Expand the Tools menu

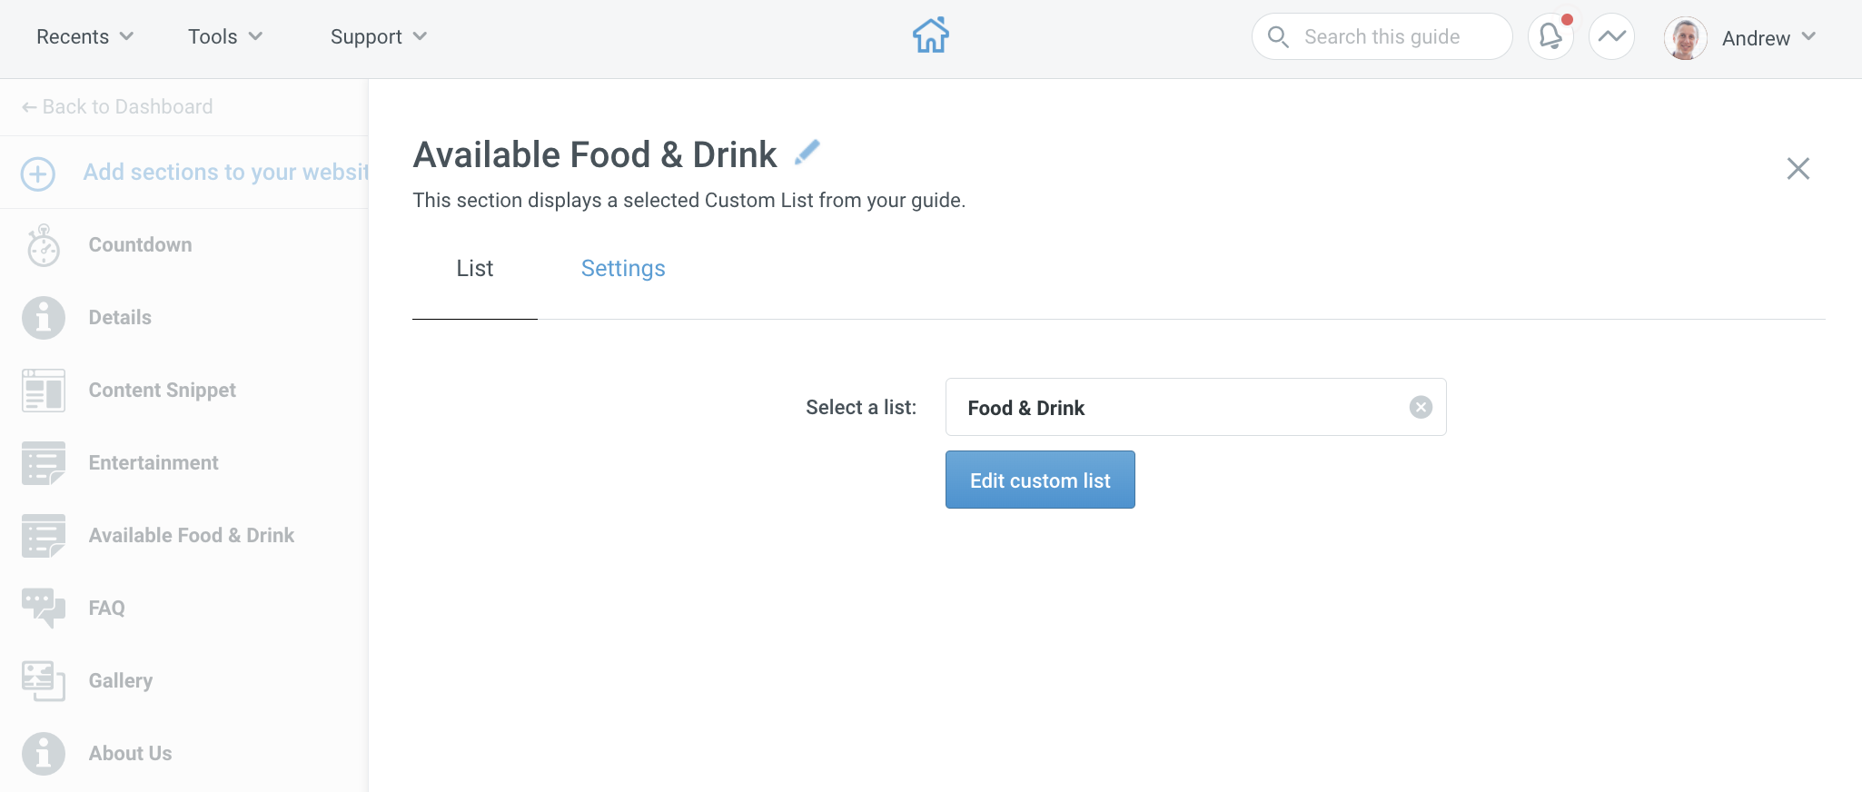225,36
